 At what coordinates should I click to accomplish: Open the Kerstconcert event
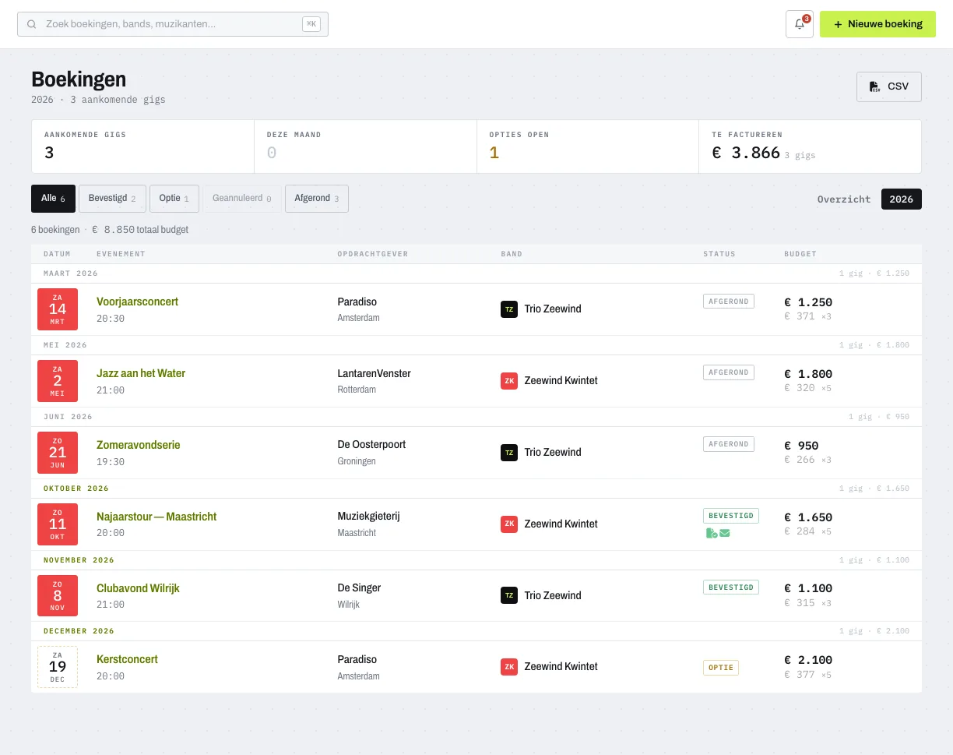pyautogui.click(x=127, y=659)
